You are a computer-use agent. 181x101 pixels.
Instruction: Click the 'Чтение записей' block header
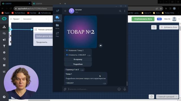pos(43,30)
